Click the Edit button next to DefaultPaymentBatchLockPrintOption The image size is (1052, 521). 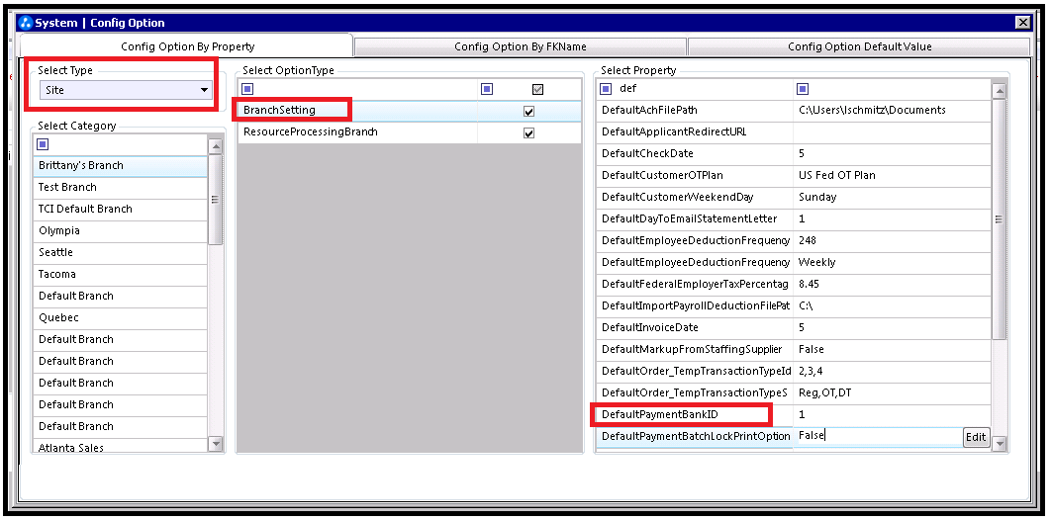[976, 437]
